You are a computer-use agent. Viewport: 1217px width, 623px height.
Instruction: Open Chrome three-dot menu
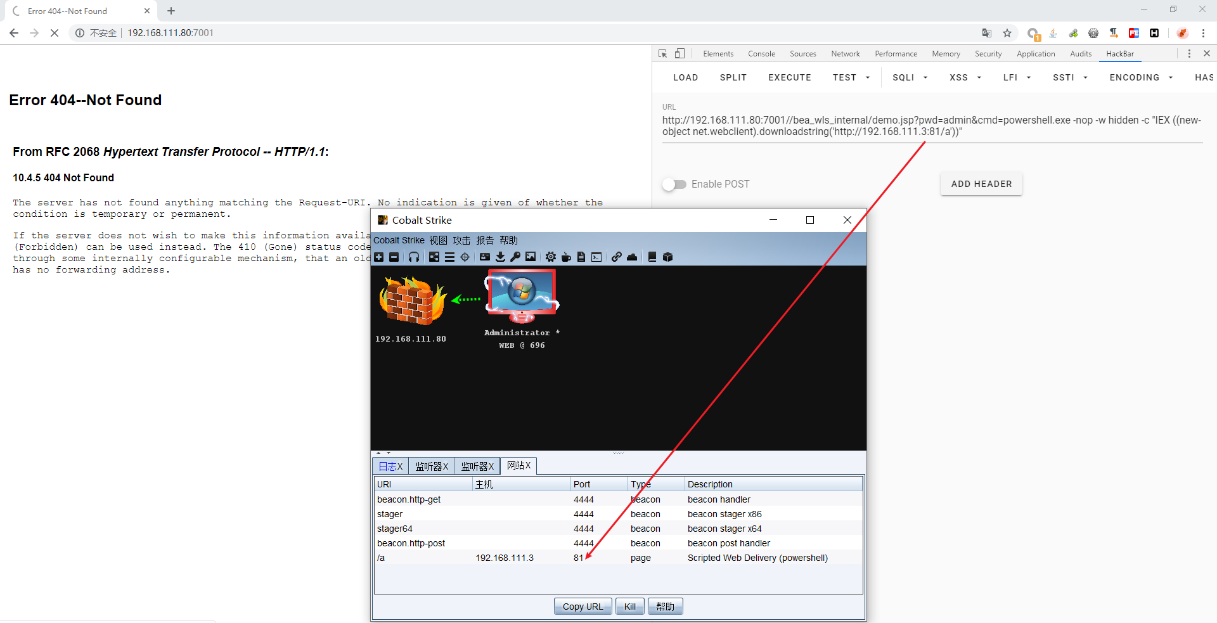(x=1203, y=33)
